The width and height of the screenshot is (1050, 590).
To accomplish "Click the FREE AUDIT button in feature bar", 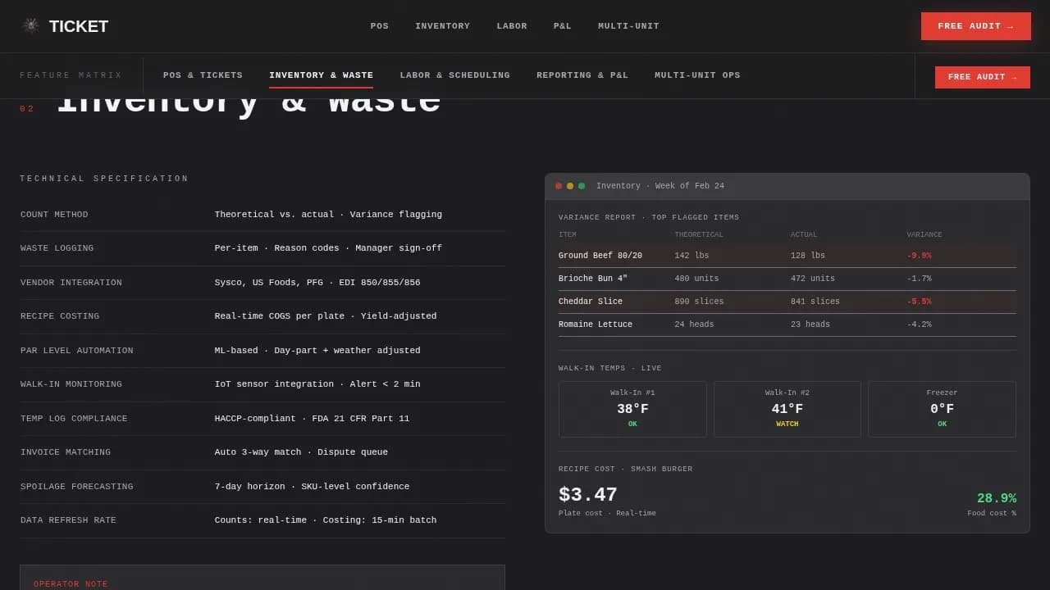I will [x=983, y=77].
